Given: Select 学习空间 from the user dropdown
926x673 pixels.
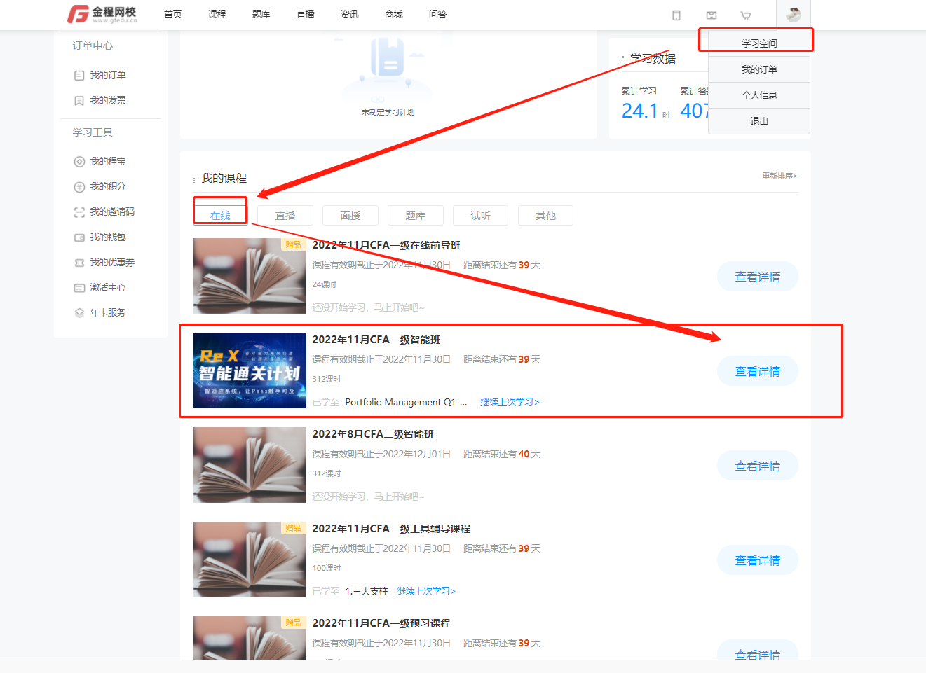Looking at the screenshot, I should pos(759,43).
